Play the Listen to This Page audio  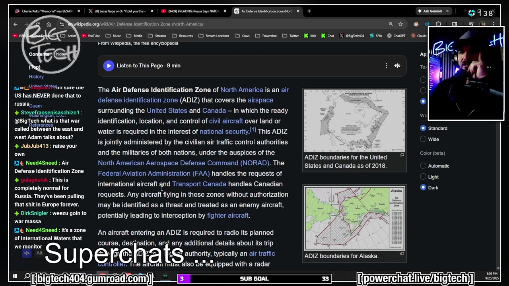[109, 66]
